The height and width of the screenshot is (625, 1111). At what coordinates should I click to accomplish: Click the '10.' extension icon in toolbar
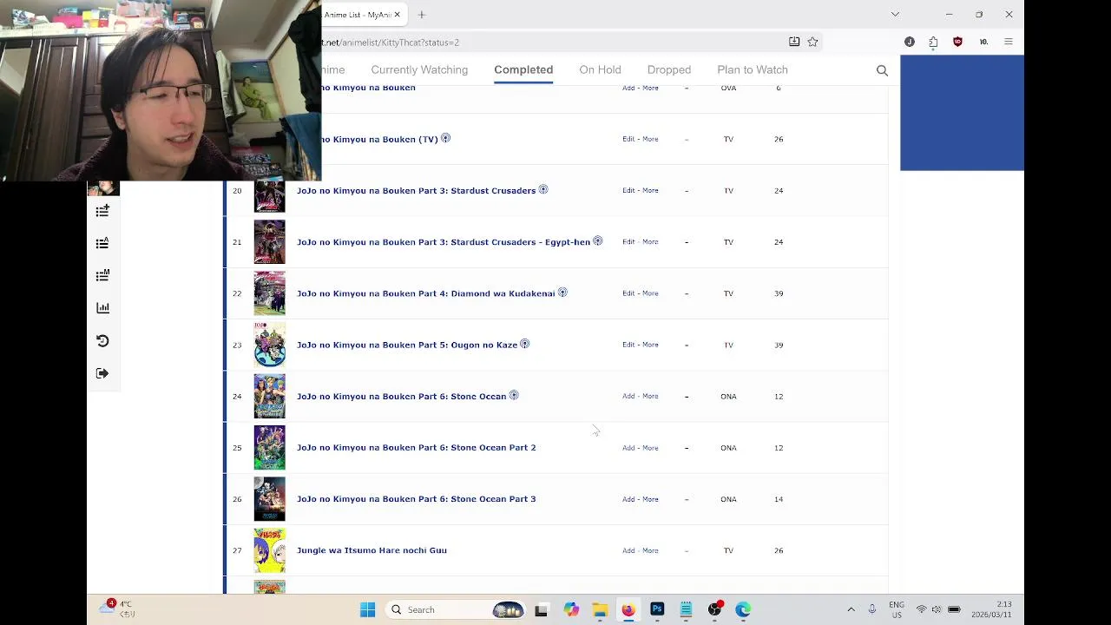[x=983, y=42]
